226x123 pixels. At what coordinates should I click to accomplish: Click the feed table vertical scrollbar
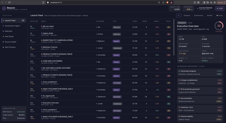click(x=174, y=37)
